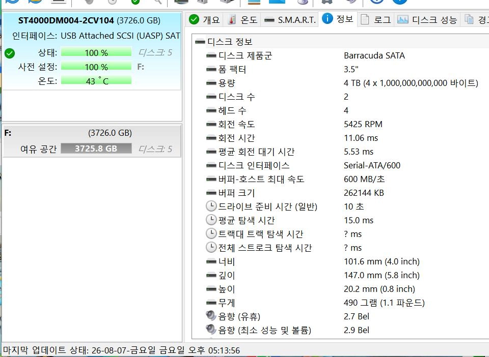Viewport: 489px width, 357px height.
Task: Click 디스크: 5 beside the 여유 공간 bar
Action: tap(155, 149)
